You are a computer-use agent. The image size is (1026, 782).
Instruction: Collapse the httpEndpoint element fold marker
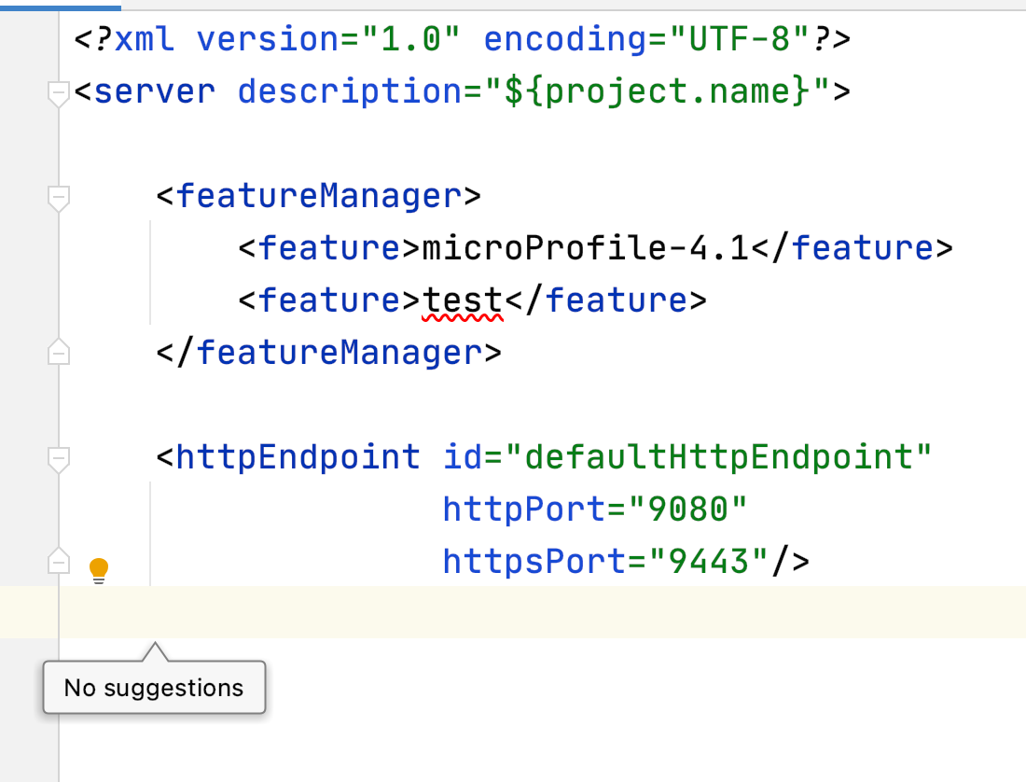[x=58, y=457]
